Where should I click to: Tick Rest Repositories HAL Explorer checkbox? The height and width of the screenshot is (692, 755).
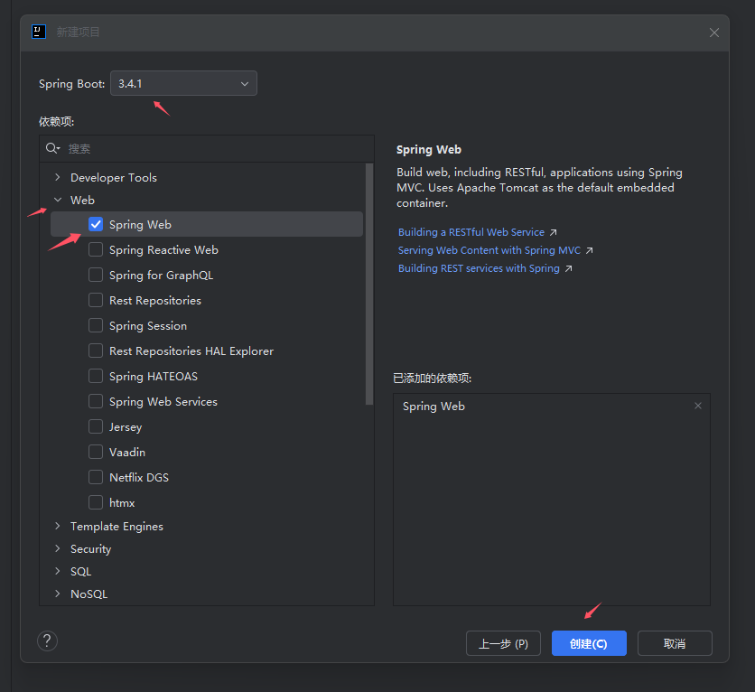pyautogui.click(x=96, y=351)
